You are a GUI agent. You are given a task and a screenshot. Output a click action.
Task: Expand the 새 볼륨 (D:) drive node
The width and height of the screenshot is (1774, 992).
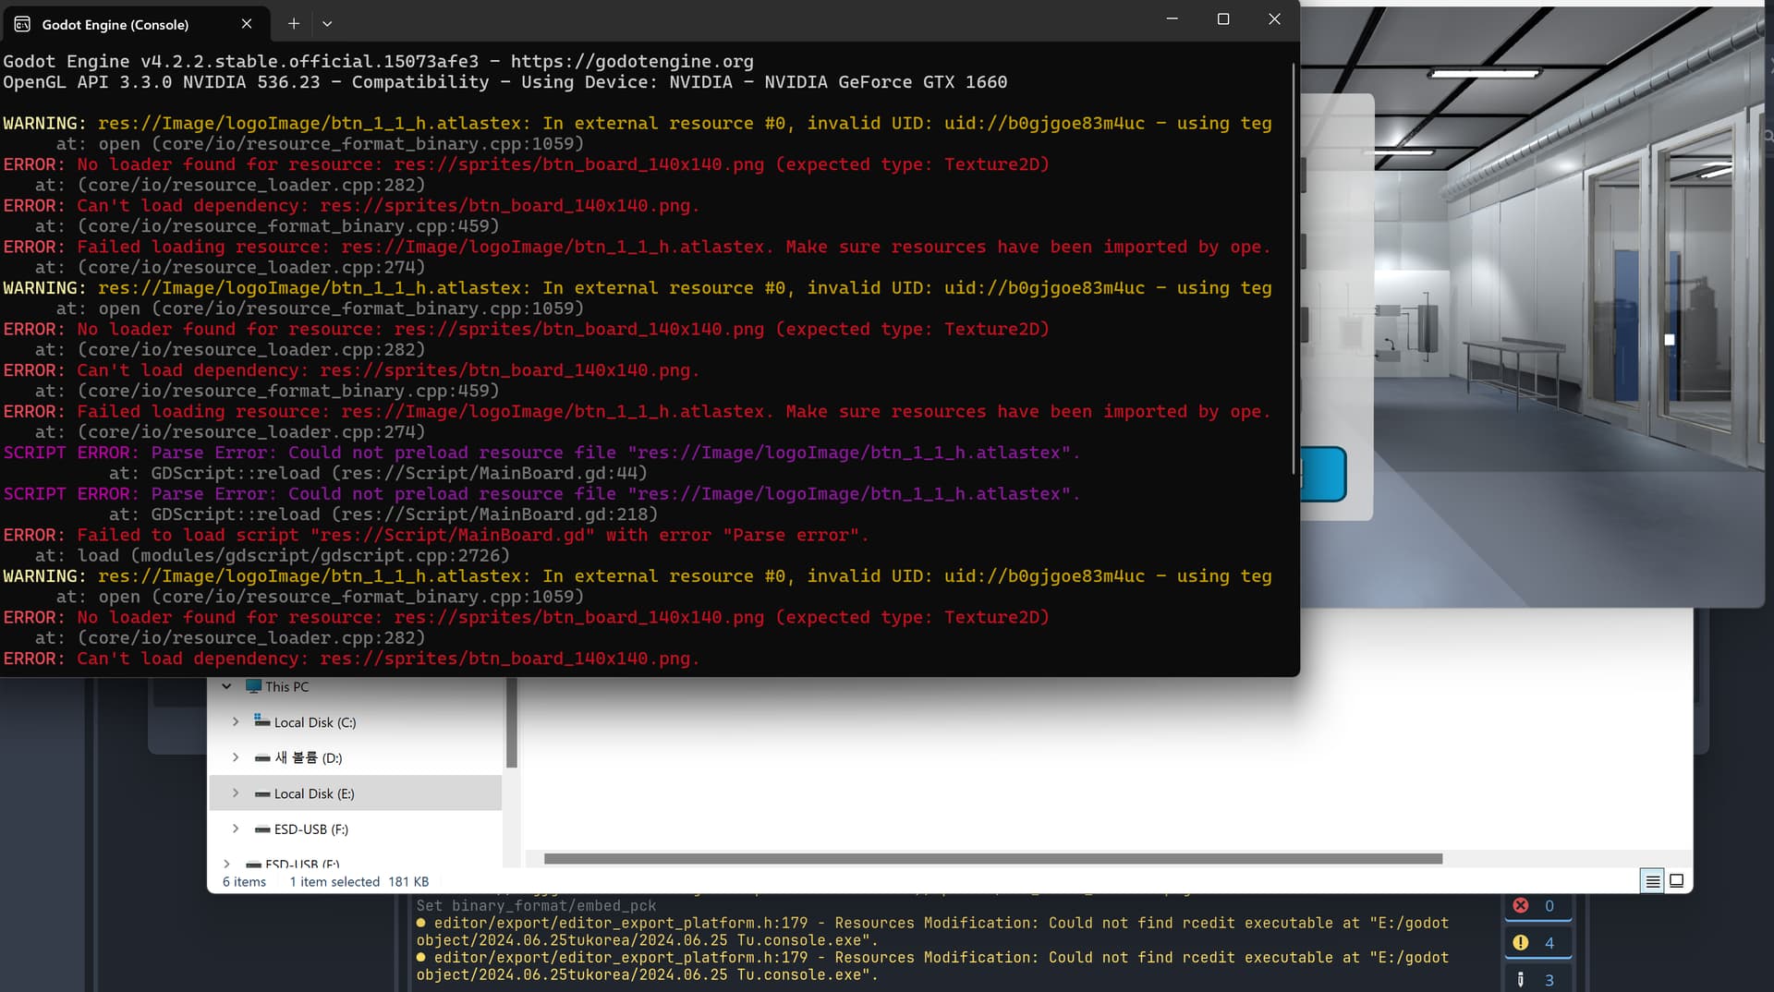click(x=236, y=757)
